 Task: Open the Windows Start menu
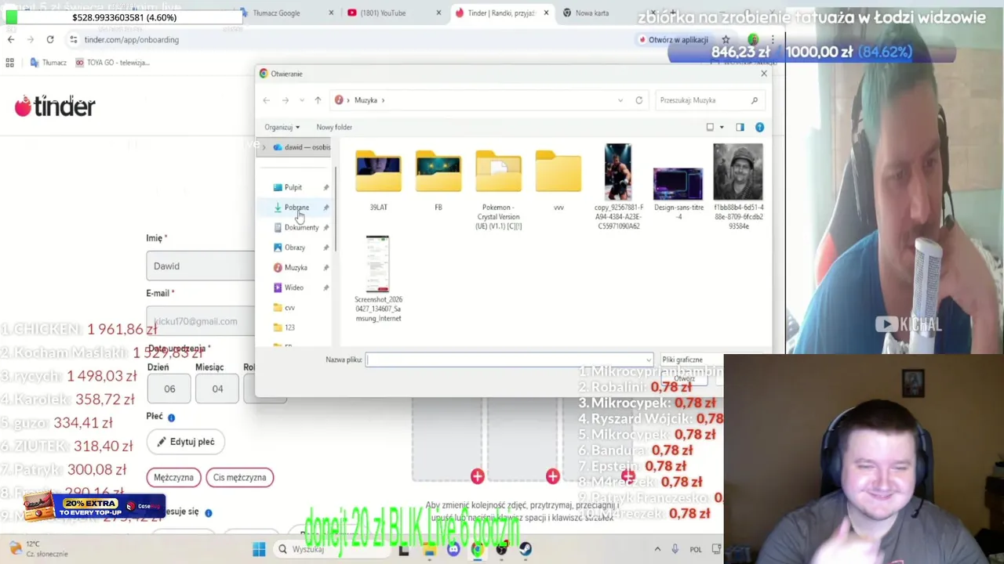point(259,549)
